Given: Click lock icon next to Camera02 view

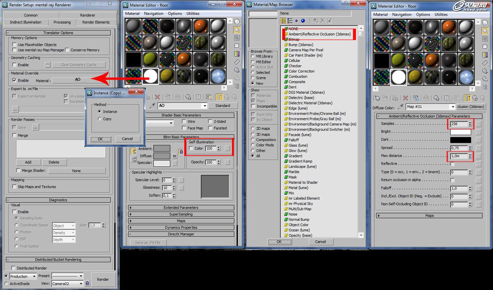Looking at the screenshot, I should coord(87,283).
